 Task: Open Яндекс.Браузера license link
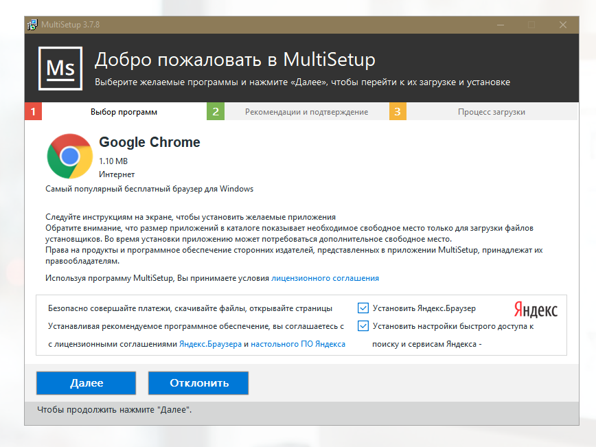coord(210,344)
